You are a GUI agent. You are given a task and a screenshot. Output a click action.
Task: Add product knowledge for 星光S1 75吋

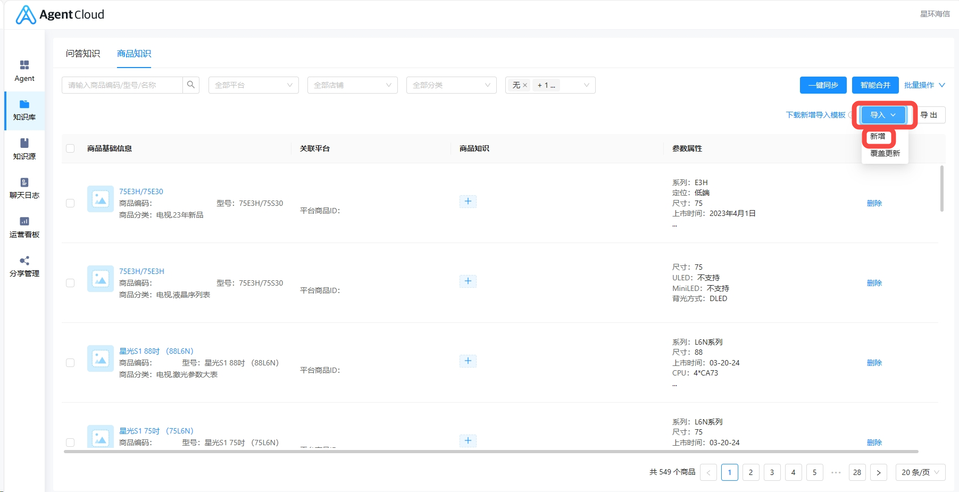[468, 440]
